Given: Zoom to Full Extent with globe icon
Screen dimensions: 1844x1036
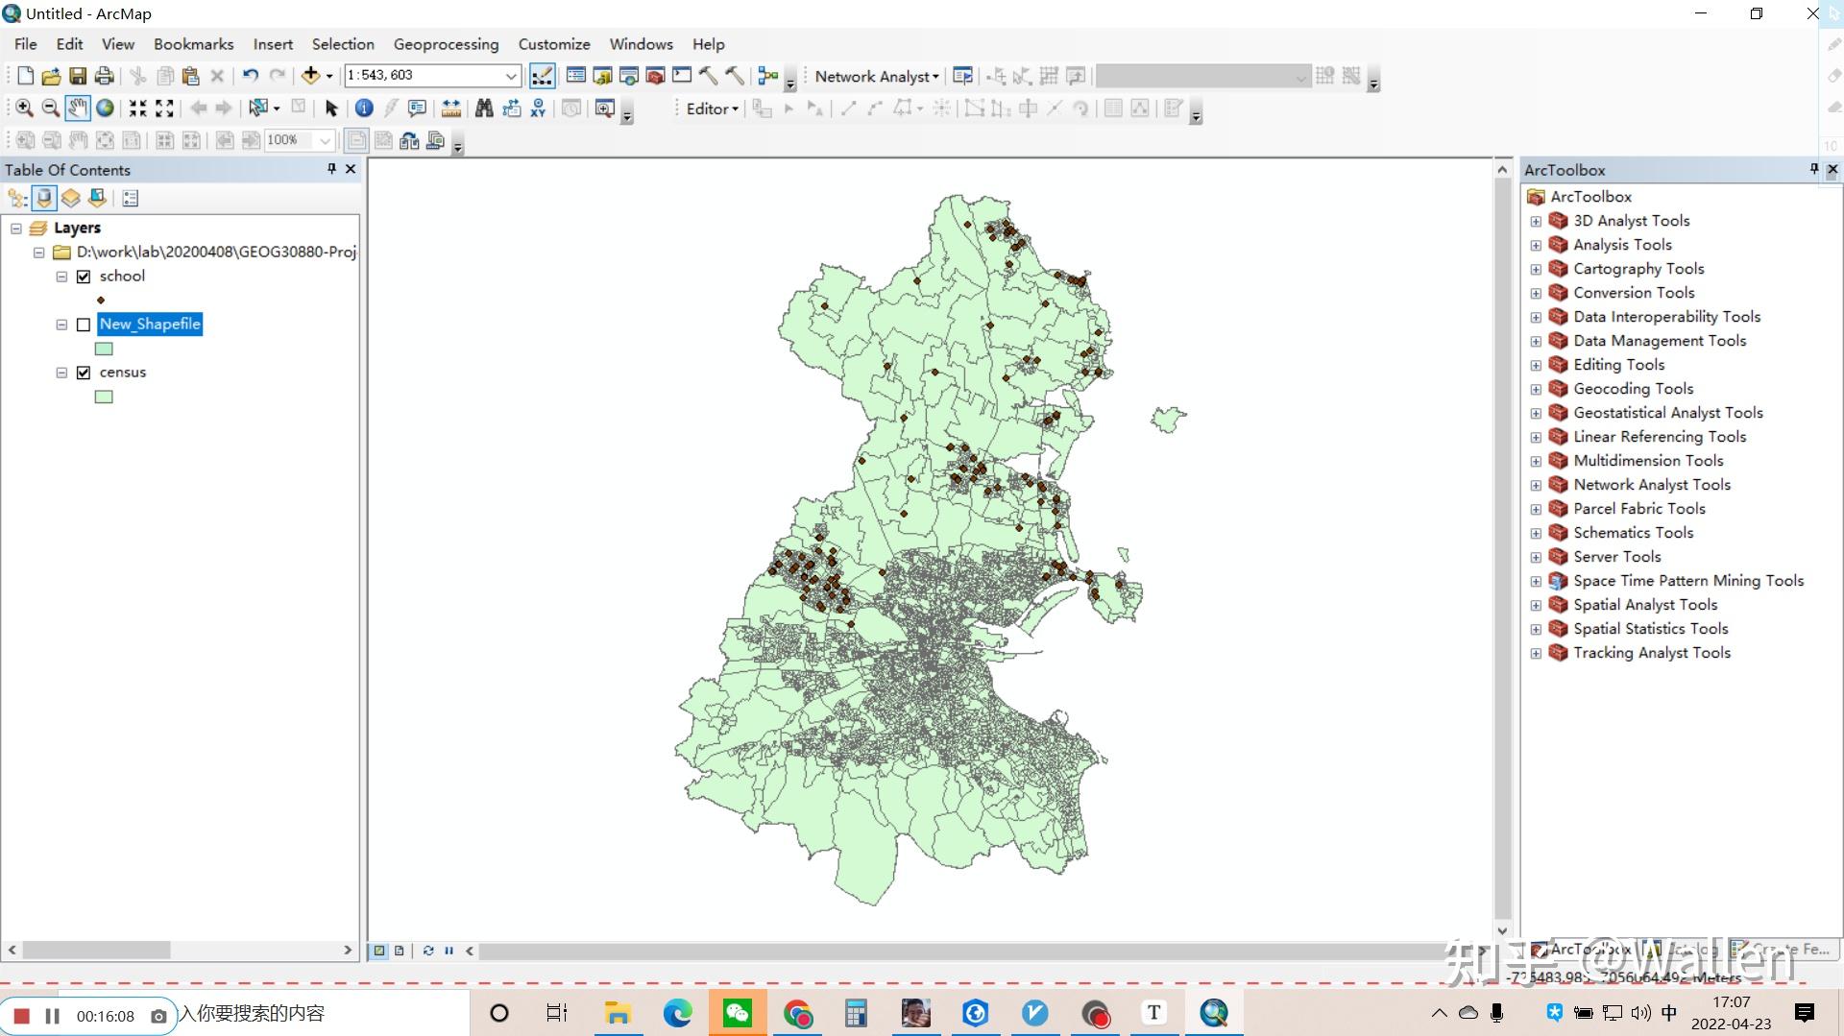Looking at the screenshot, I should (x=105, y=108).
